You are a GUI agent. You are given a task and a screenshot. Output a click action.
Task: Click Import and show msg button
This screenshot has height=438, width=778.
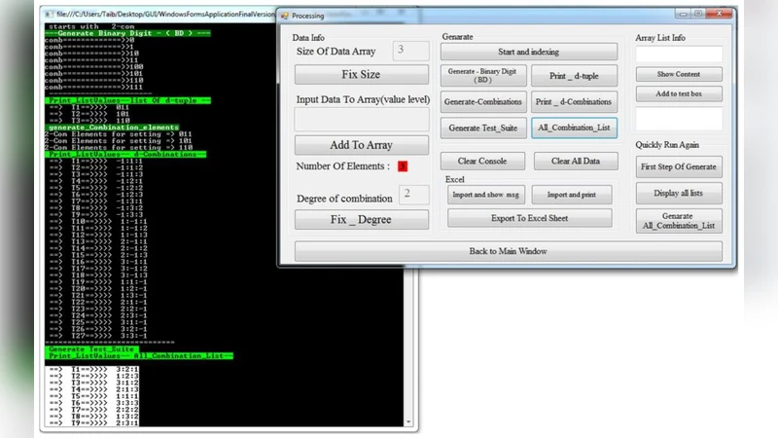click(x=486, y=194)
